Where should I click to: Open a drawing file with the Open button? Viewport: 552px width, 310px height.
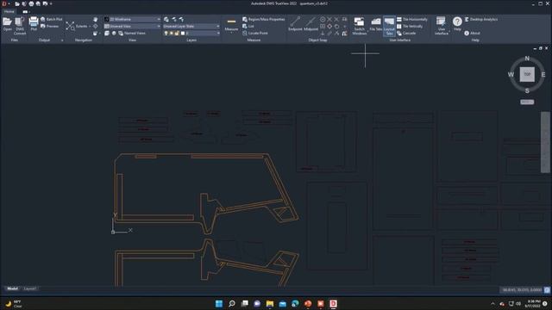pos(7,24)
